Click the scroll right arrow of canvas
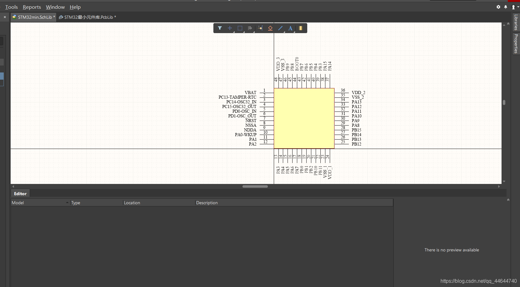This screenshot has height=287, width=520. [x=499, y=186]
